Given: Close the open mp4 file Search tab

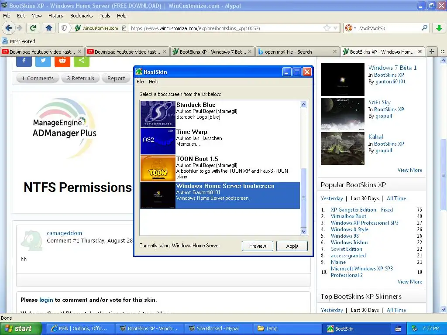Looking at the screenshot, I should point(335,51).
